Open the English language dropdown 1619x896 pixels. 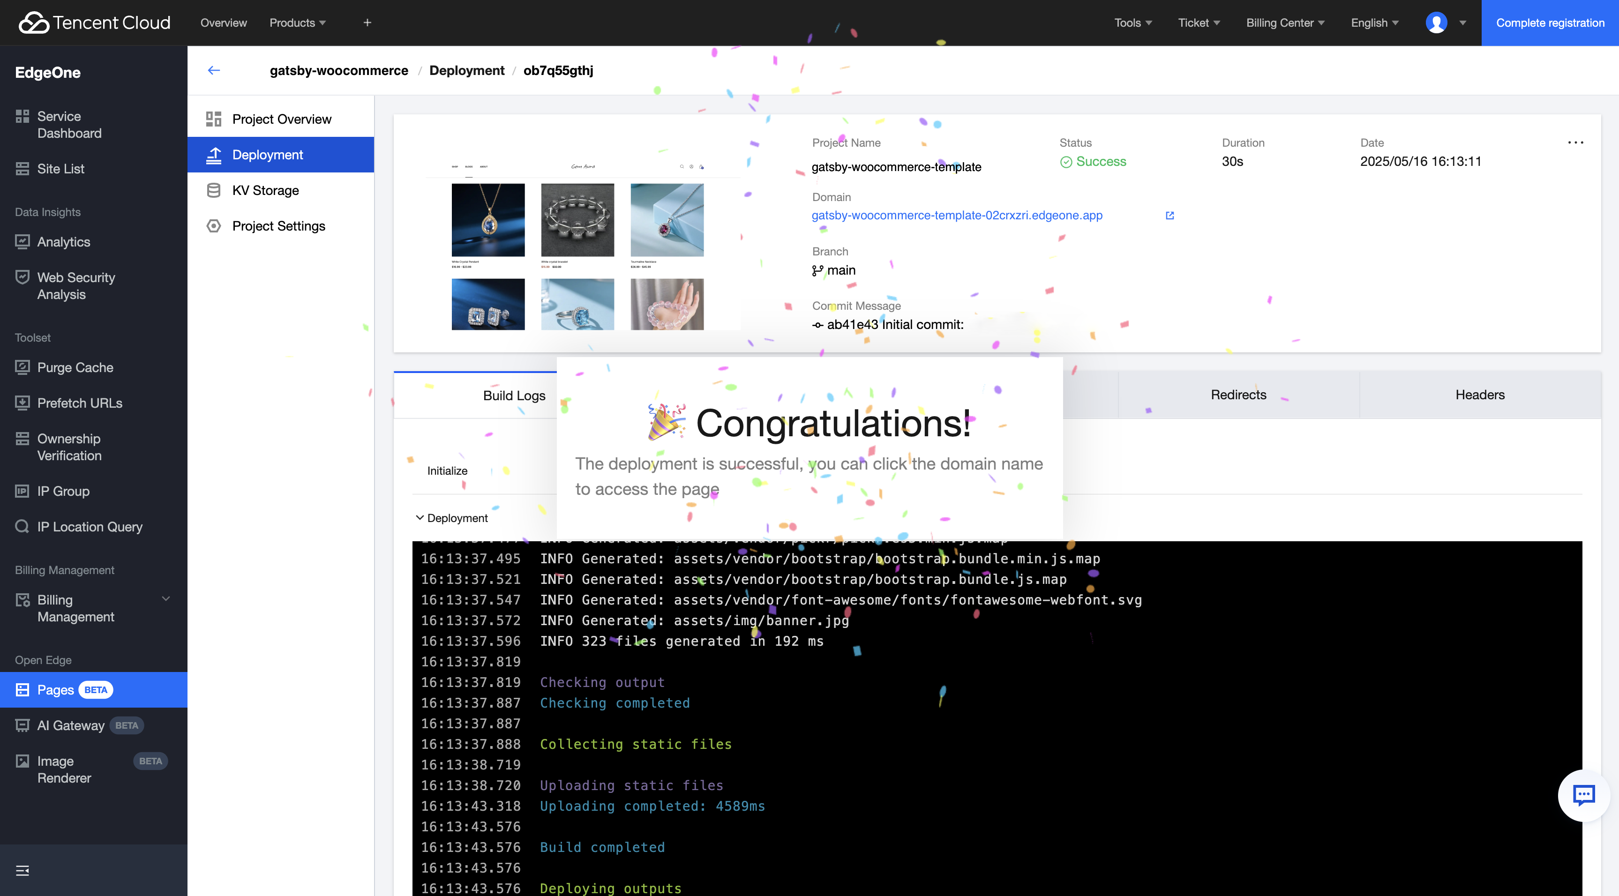1375,22
